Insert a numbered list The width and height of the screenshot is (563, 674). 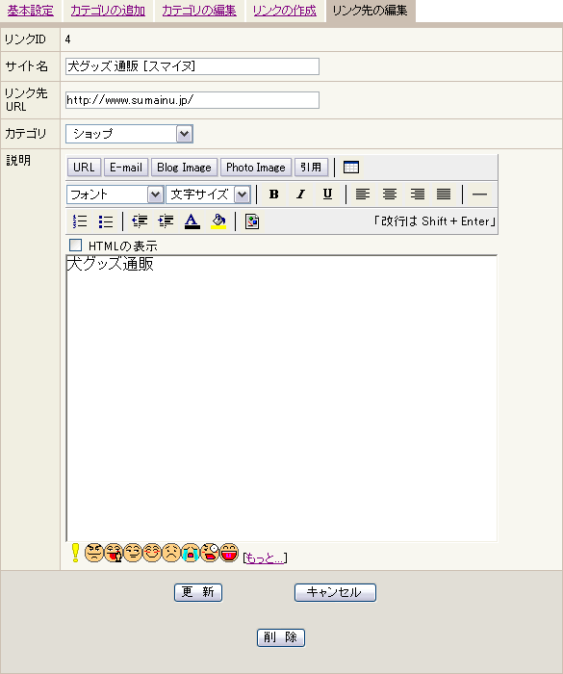pos(80,221)
